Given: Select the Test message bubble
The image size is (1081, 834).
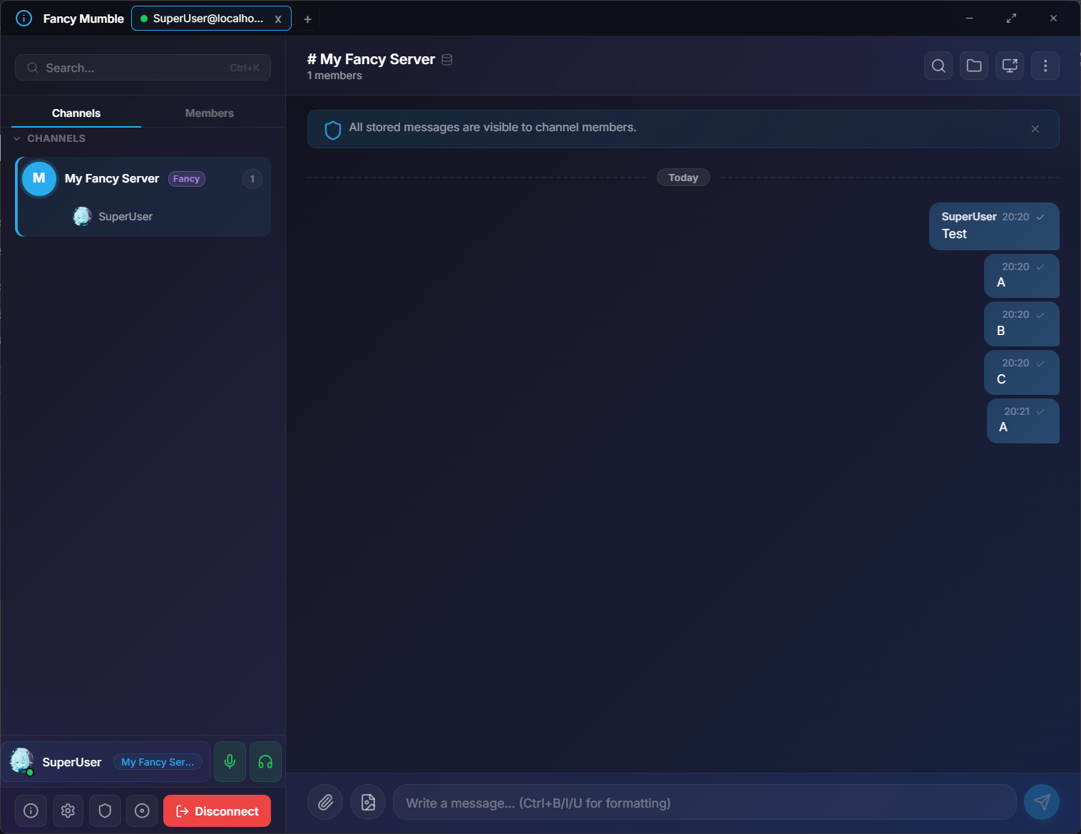Looking at the screenshot, I should pos(994,226).
